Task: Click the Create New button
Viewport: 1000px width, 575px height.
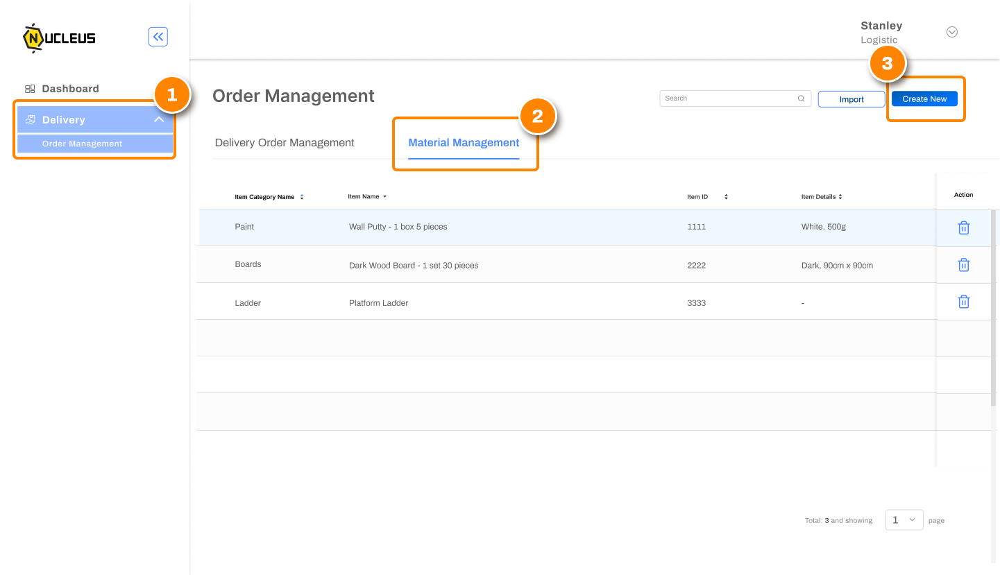Action: pyautogui.click(x=924, y=99)
